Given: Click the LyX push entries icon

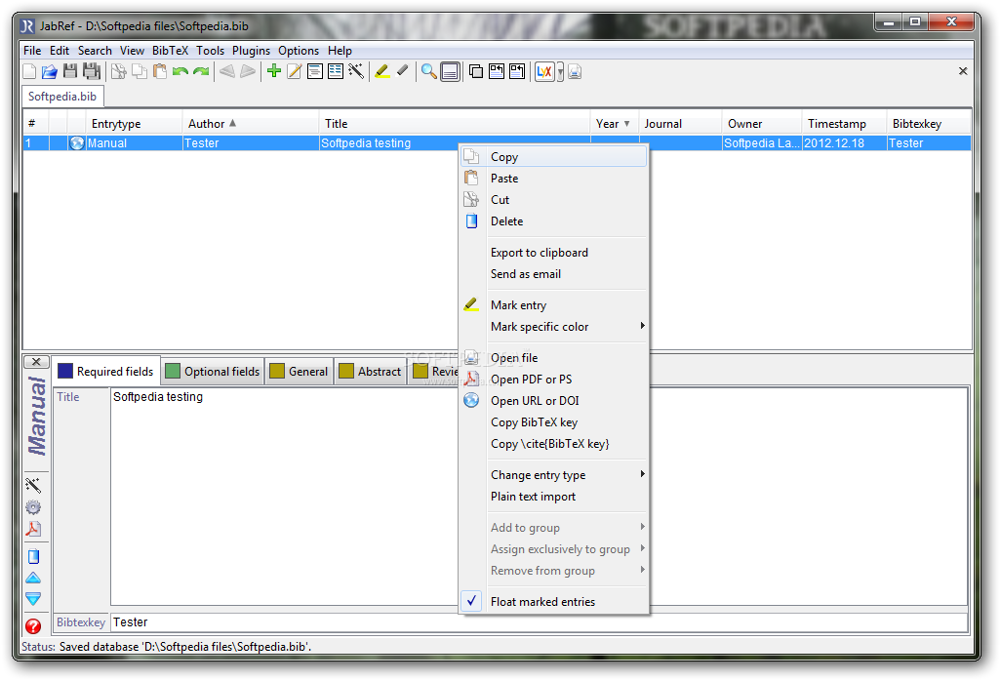Looking at the screenshot, I should [x=543, y=71].
